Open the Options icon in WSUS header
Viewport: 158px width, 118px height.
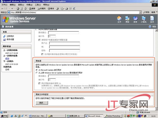coord(152,20)
